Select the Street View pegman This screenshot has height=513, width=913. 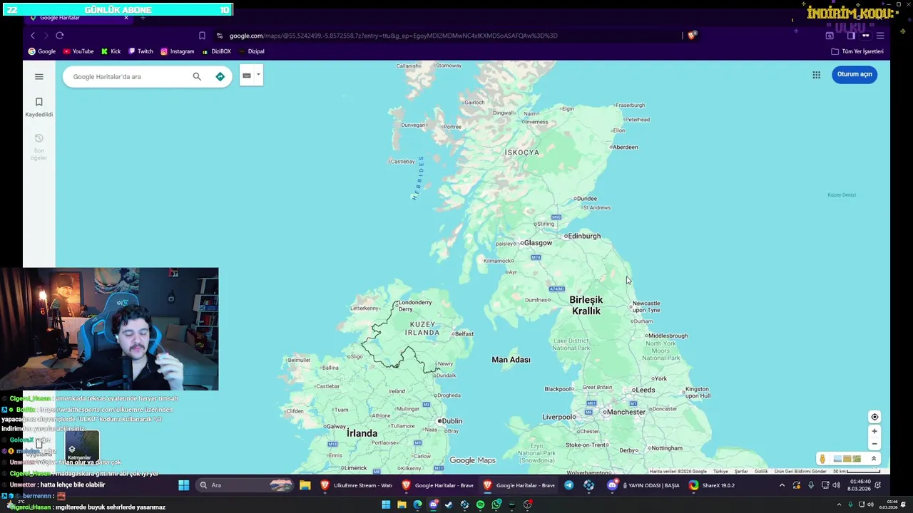tap(822, 459)
